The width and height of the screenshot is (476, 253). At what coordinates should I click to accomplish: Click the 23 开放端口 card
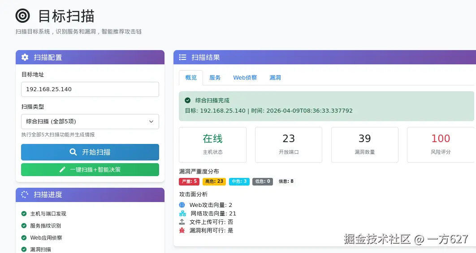[x=288, y=145]
